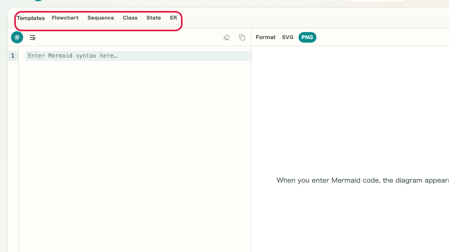Clear the editor with the eraser icon

pos(227,37)
